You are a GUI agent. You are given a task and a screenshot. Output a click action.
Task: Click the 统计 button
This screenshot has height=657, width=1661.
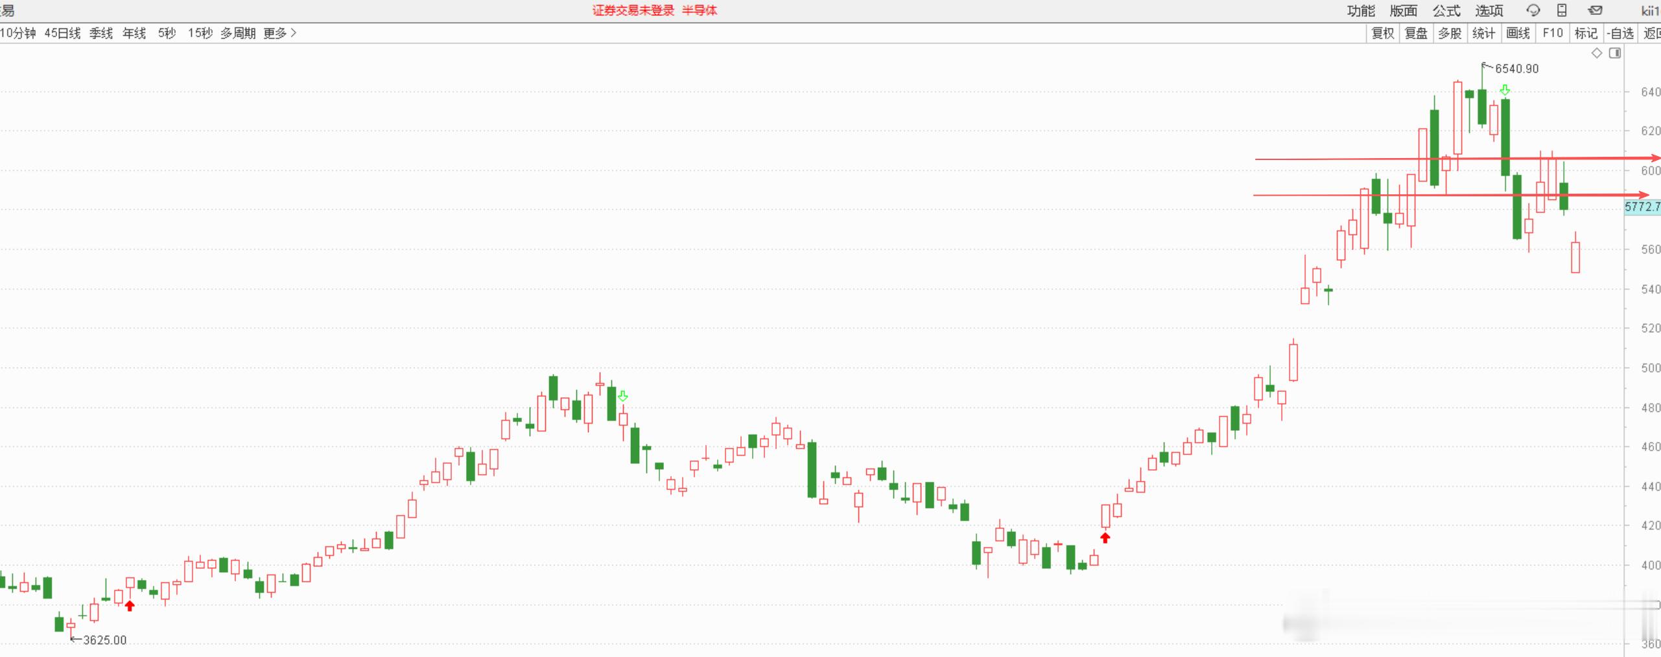pos(1484,33)
